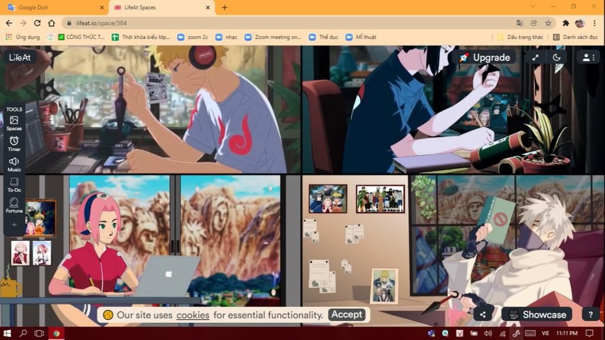Click the Upgrade button
The height and width of the screenshot is (340, 605).
pos(484,57)
